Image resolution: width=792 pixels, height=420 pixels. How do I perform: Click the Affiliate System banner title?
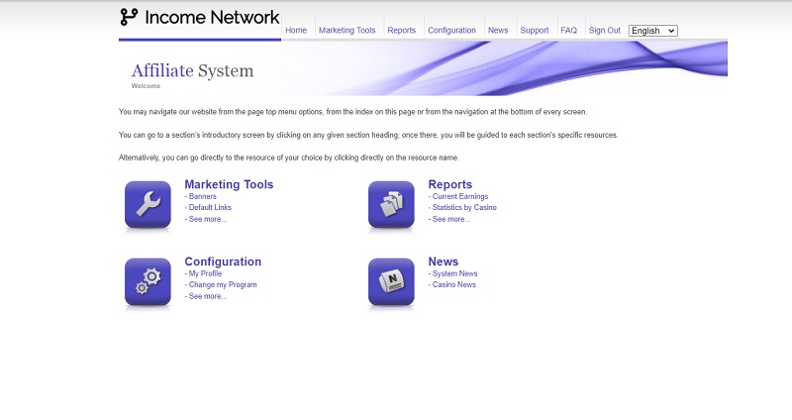pyautogui.click(x=192, y=70)
